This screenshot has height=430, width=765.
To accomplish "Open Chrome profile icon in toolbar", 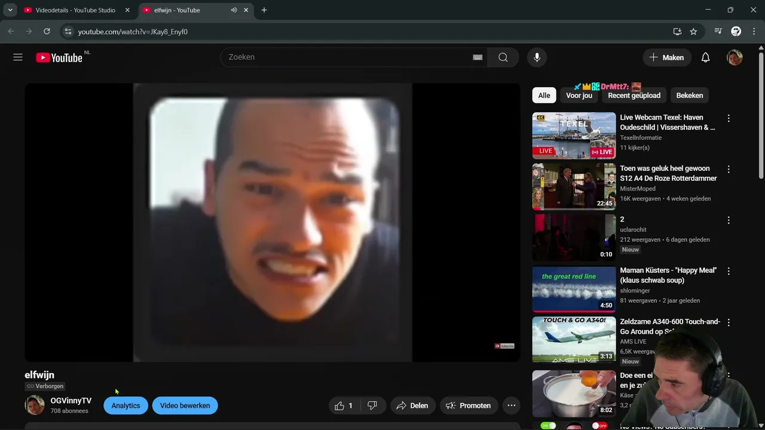I will coord(736,31).
